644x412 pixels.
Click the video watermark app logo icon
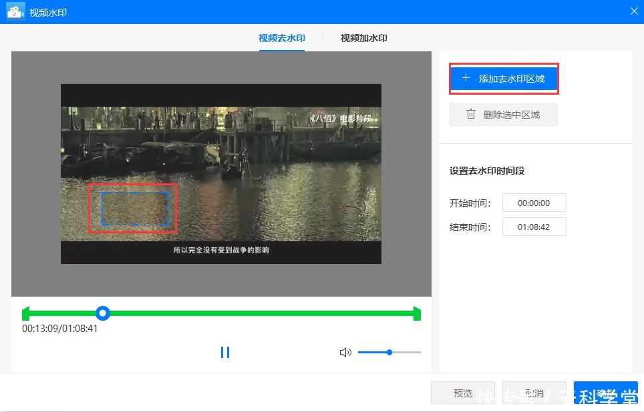click(x=15, y=12)
